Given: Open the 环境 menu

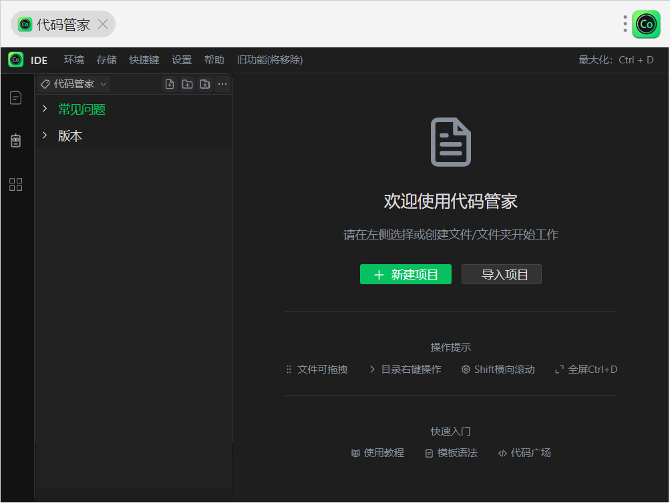Looking at the screenshot, I should [74, 60].
